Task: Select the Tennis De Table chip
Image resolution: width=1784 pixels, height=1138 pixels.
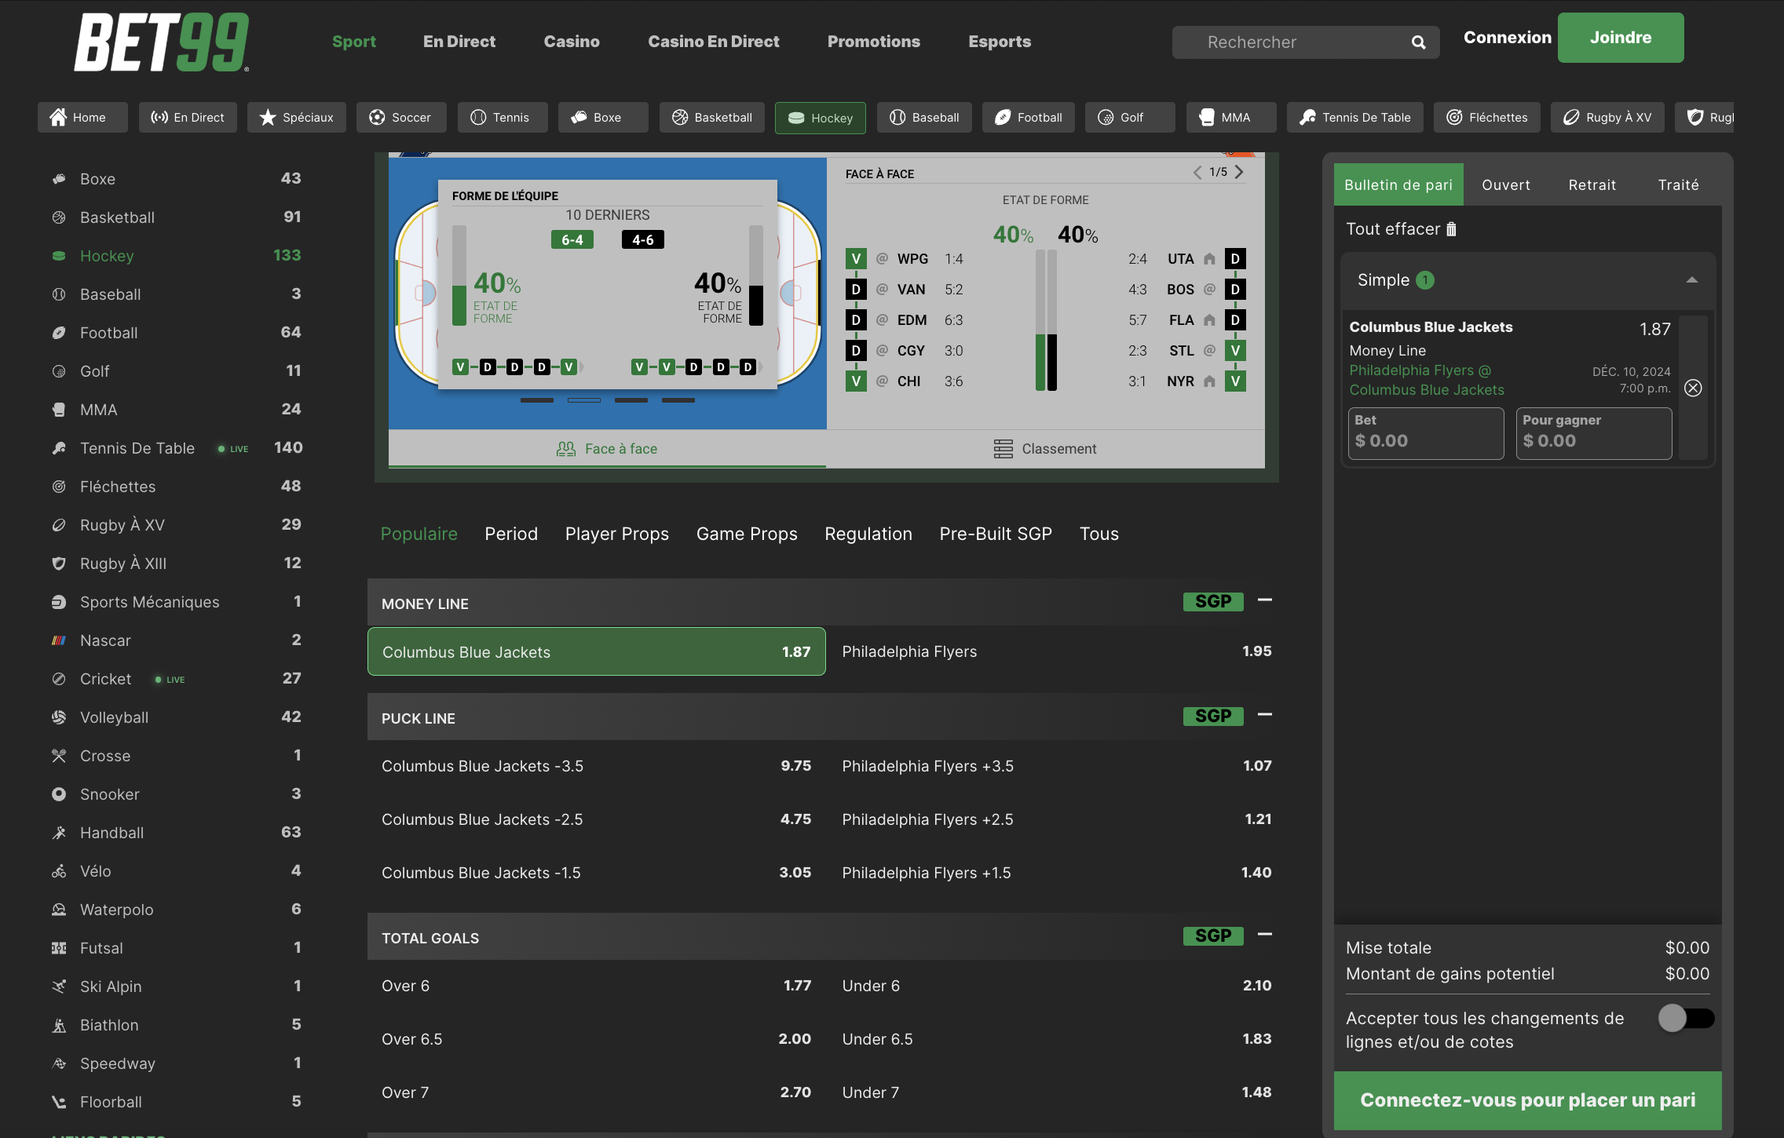Action: pyautogui.click(x=1355, y=118)
